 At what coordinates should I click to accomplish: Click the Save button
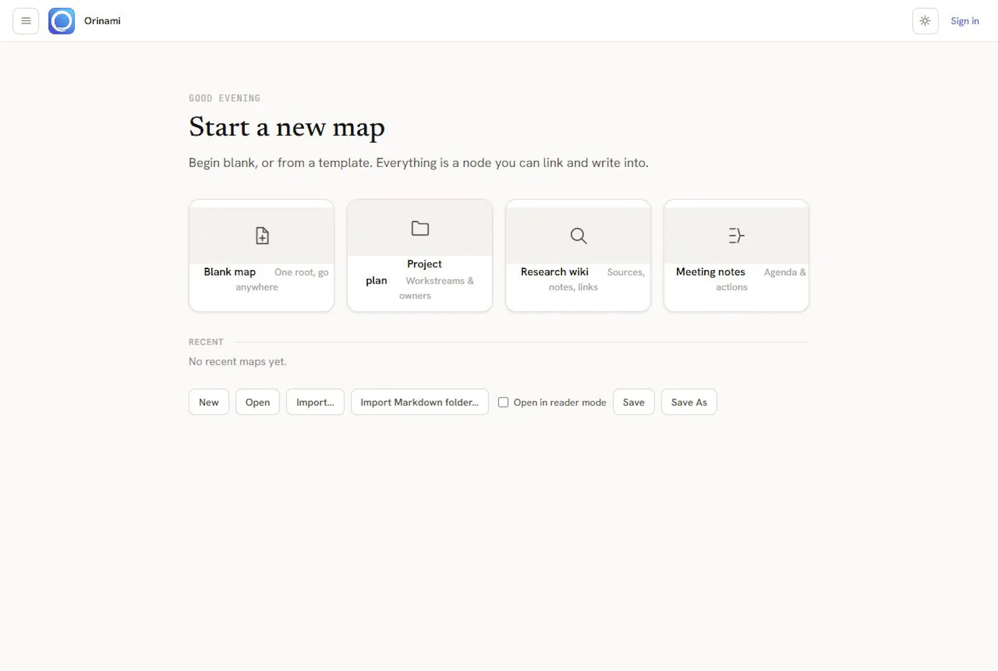634,402
